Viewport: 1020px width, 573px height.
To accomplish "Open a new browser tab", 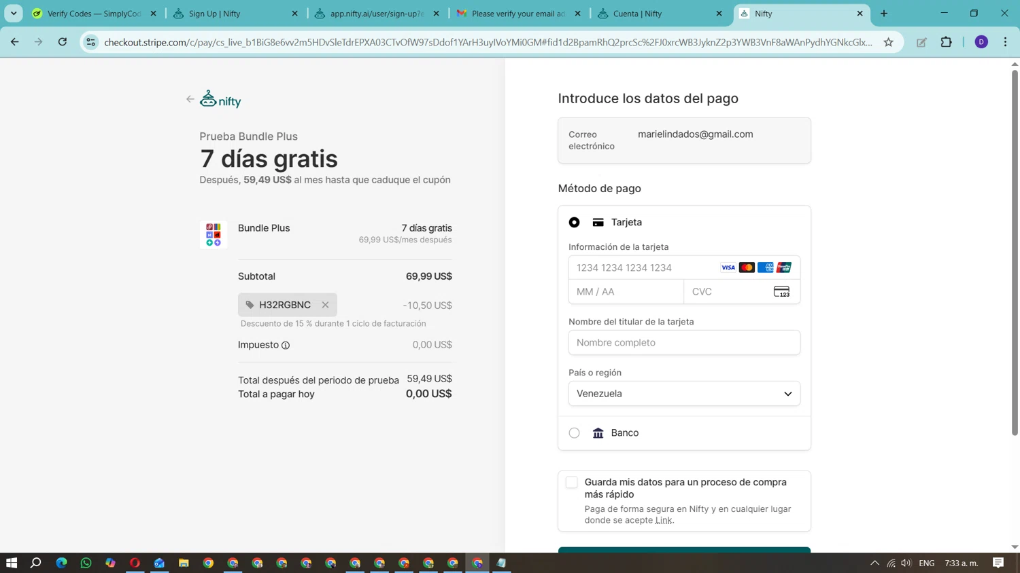I will (x=884, y=14).
